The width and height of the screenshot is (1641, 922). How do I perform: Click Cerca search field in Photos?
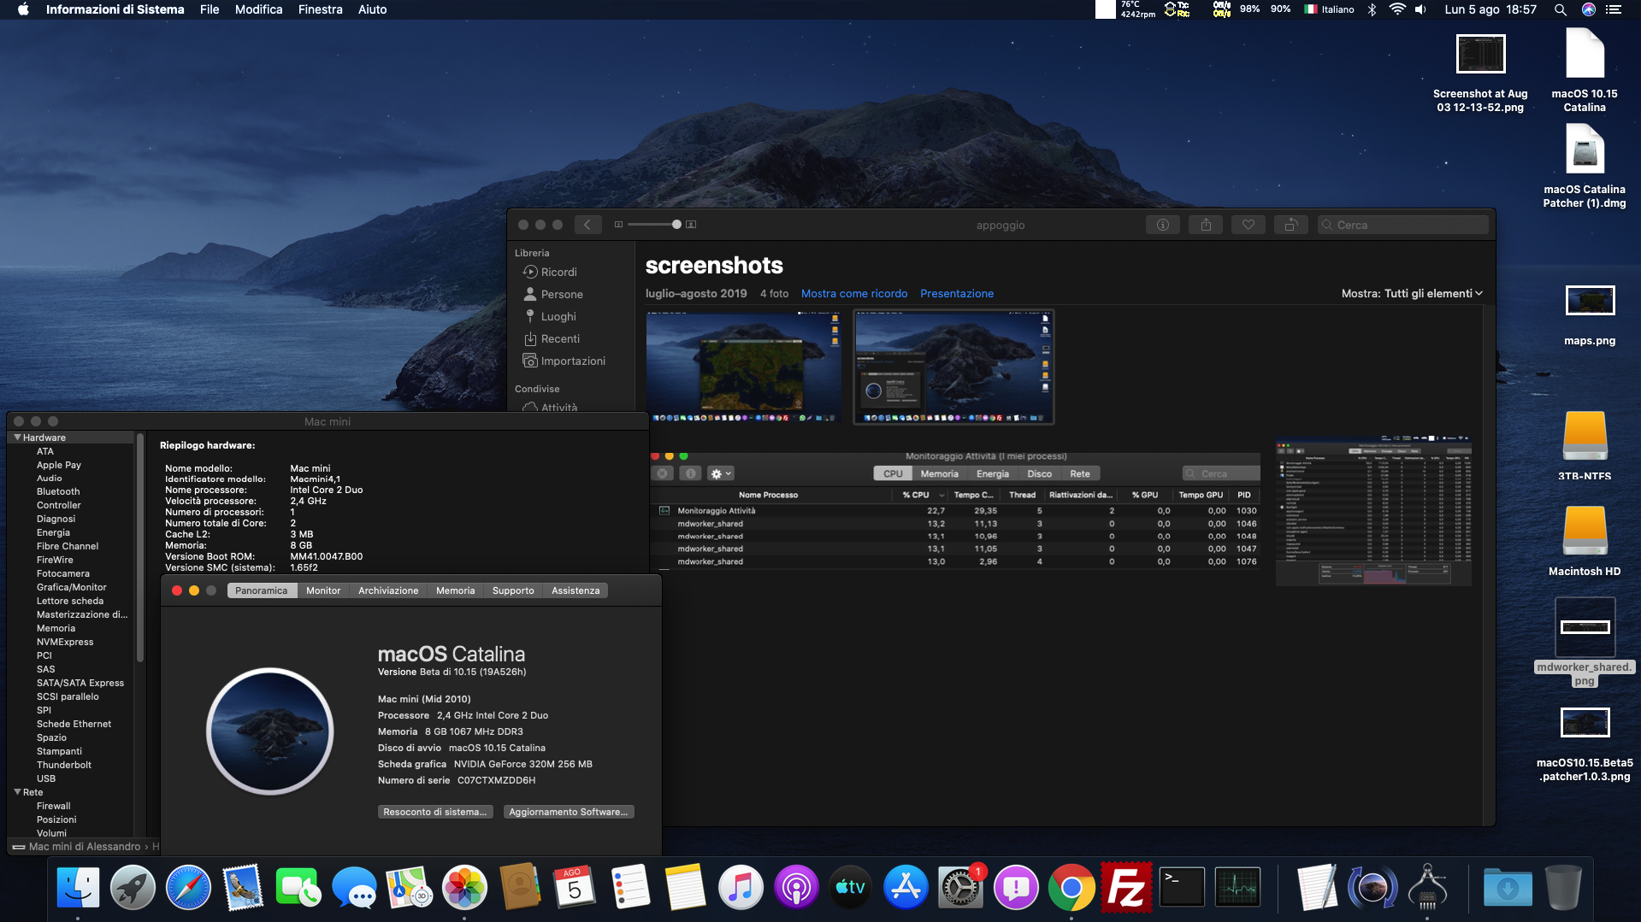(1402, 225)
